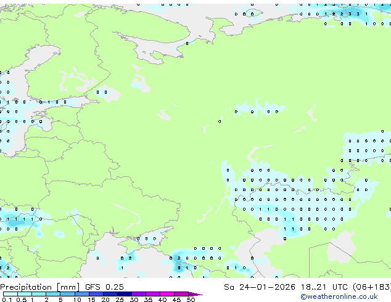
Task: Click the legend swatch between 0.1 and 0.5
Action: tap(10, 294)
